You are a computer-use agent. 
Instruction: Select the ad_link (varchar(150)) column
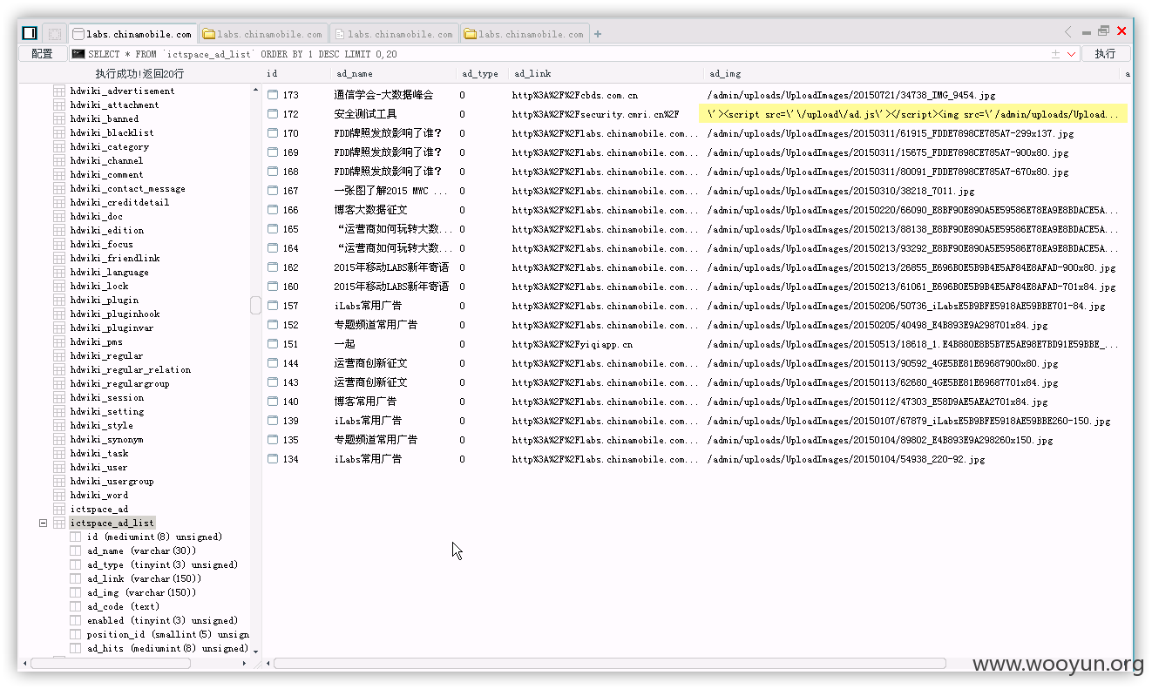[x=144, y=578]
